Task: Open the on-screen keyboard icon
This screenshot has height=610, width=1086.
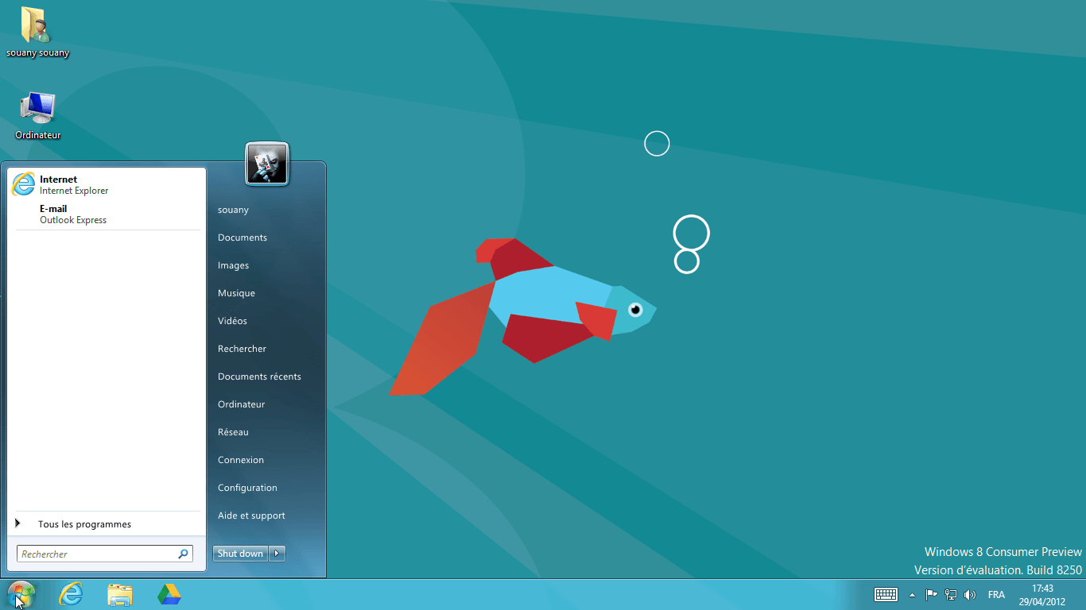Action: coord(886,595)
